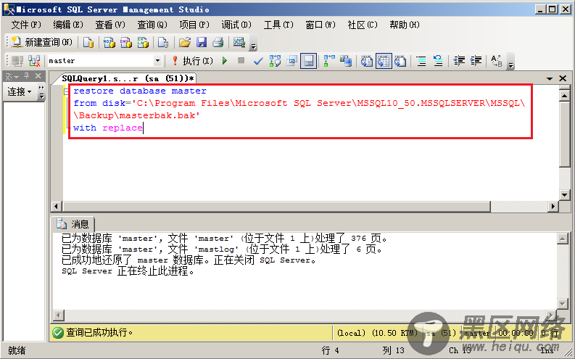Open the 编辑(E) menu
The image size is (575, 359).
pyautogui.click(x=68, y=25)
